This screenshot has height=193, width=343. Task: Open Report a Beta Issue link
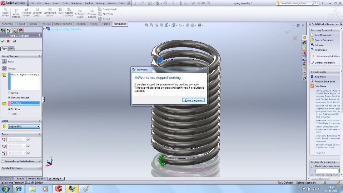pos(325,81)
